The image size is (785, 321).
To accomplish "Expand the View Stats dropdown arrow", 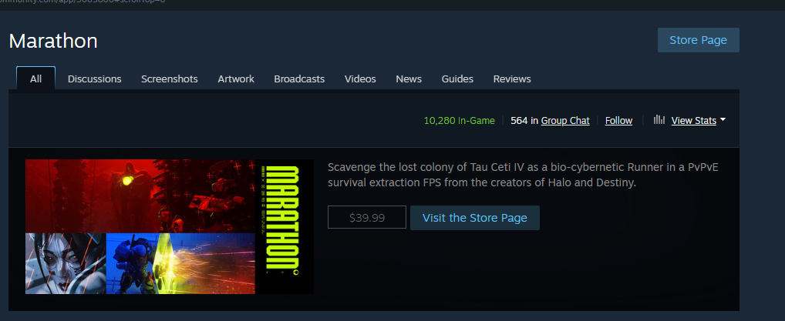I will click(723, 120).
